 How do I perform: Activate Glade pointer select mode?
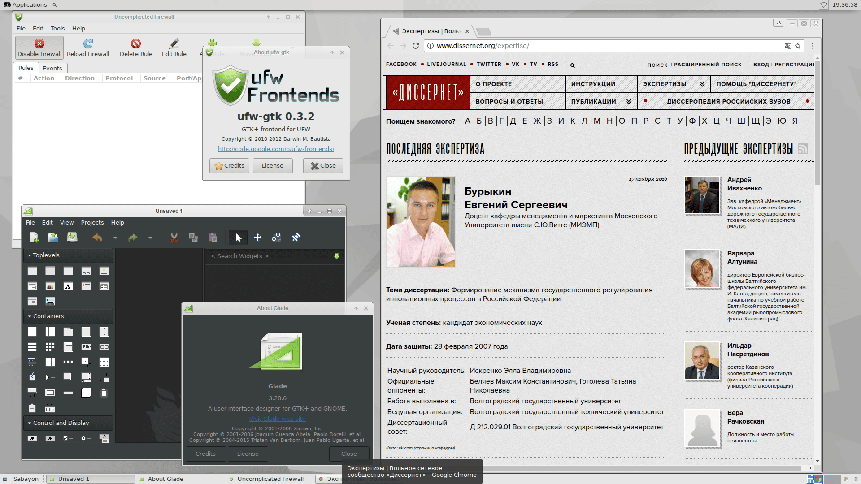coord(238,238)
